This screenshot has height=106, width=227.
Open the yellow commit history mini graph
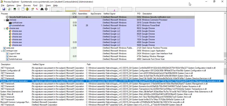point(71,9)
